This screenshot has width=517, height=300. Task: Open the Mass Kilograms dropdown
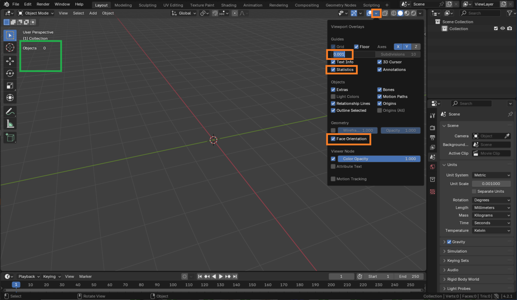[x=491, y=215]
